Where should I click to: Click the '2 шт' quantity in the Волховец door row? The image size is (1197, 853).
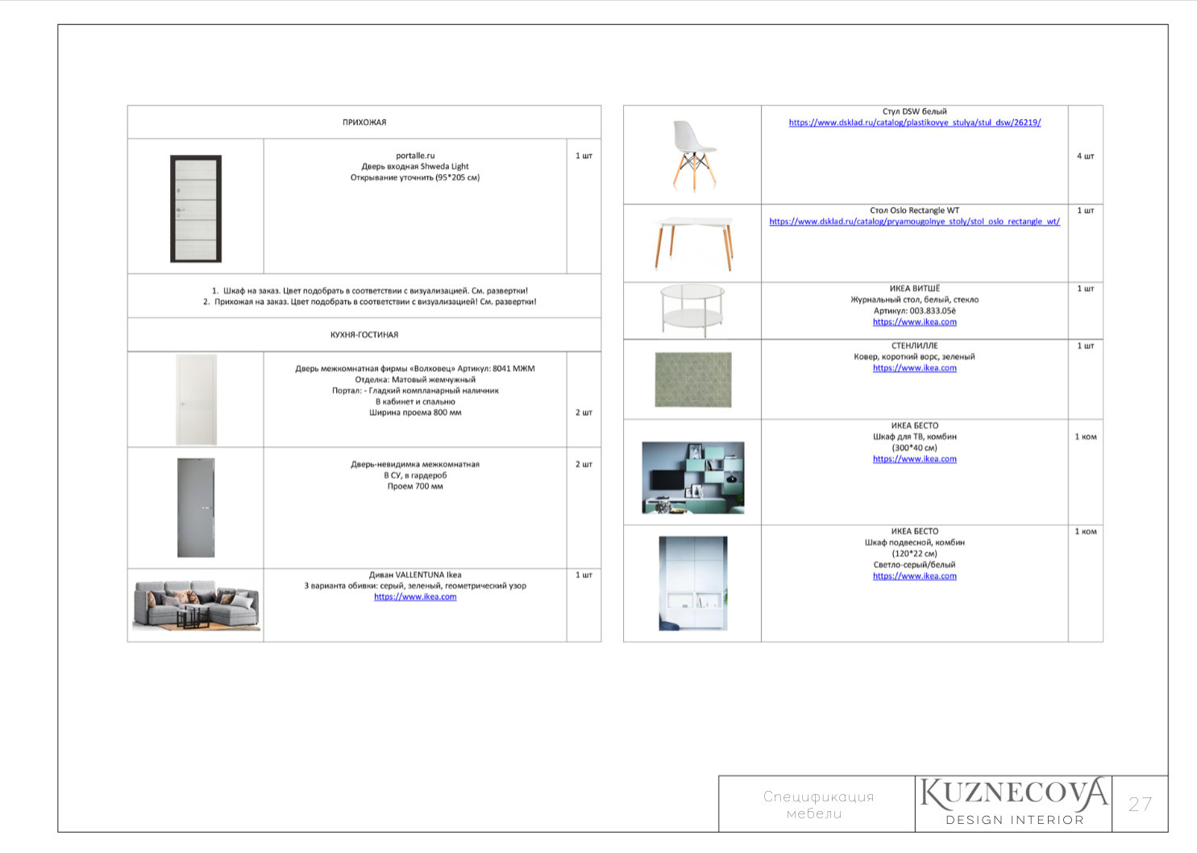584,412
